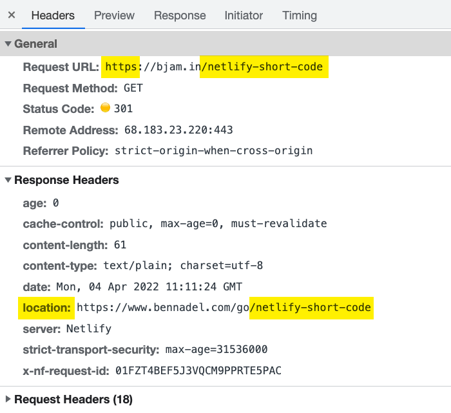Close the request details panel

[12, 15]
